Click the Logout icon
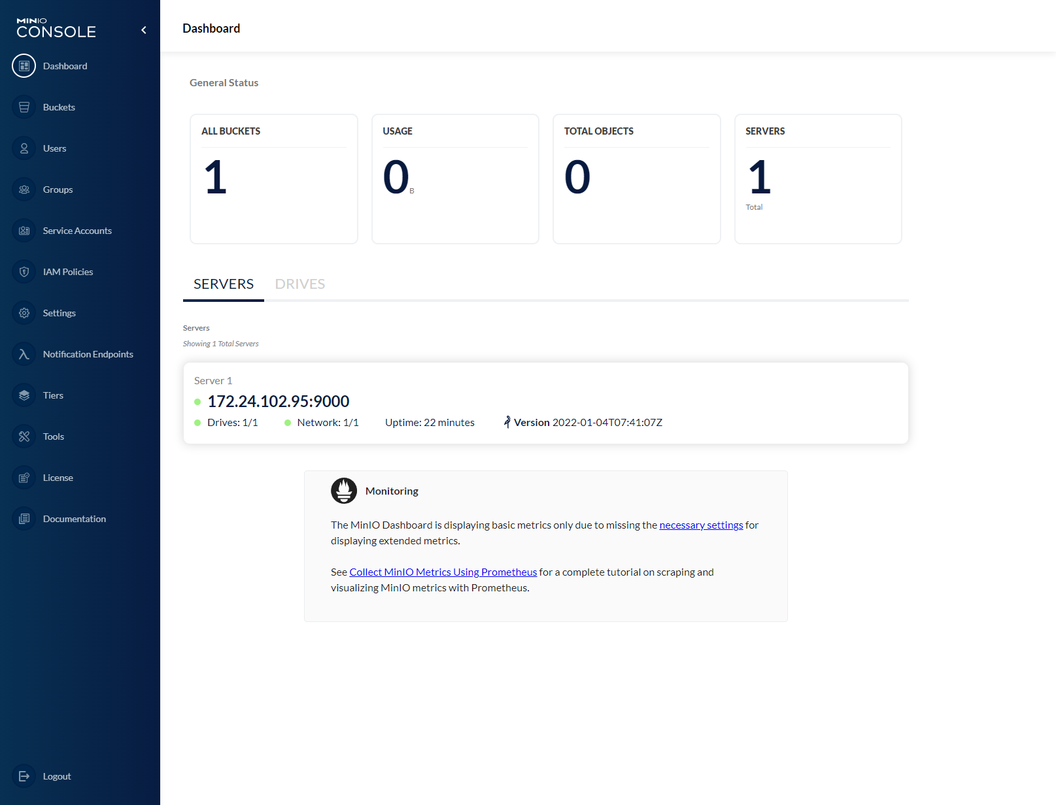This screenshot has width=1056, height=805. pos(24,776)
